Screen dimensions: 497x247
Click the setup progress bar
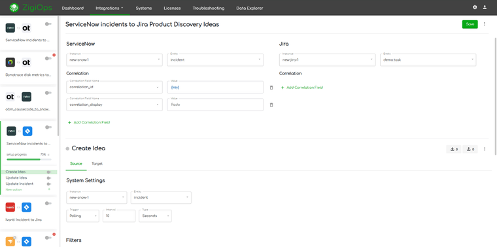(x=29, y=159)
